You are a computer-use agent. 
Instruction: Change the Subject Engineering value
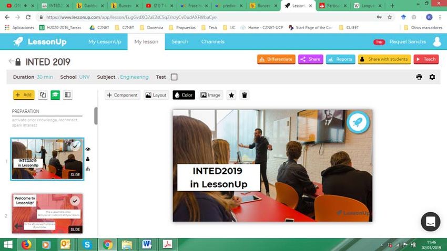click(134, 77)
